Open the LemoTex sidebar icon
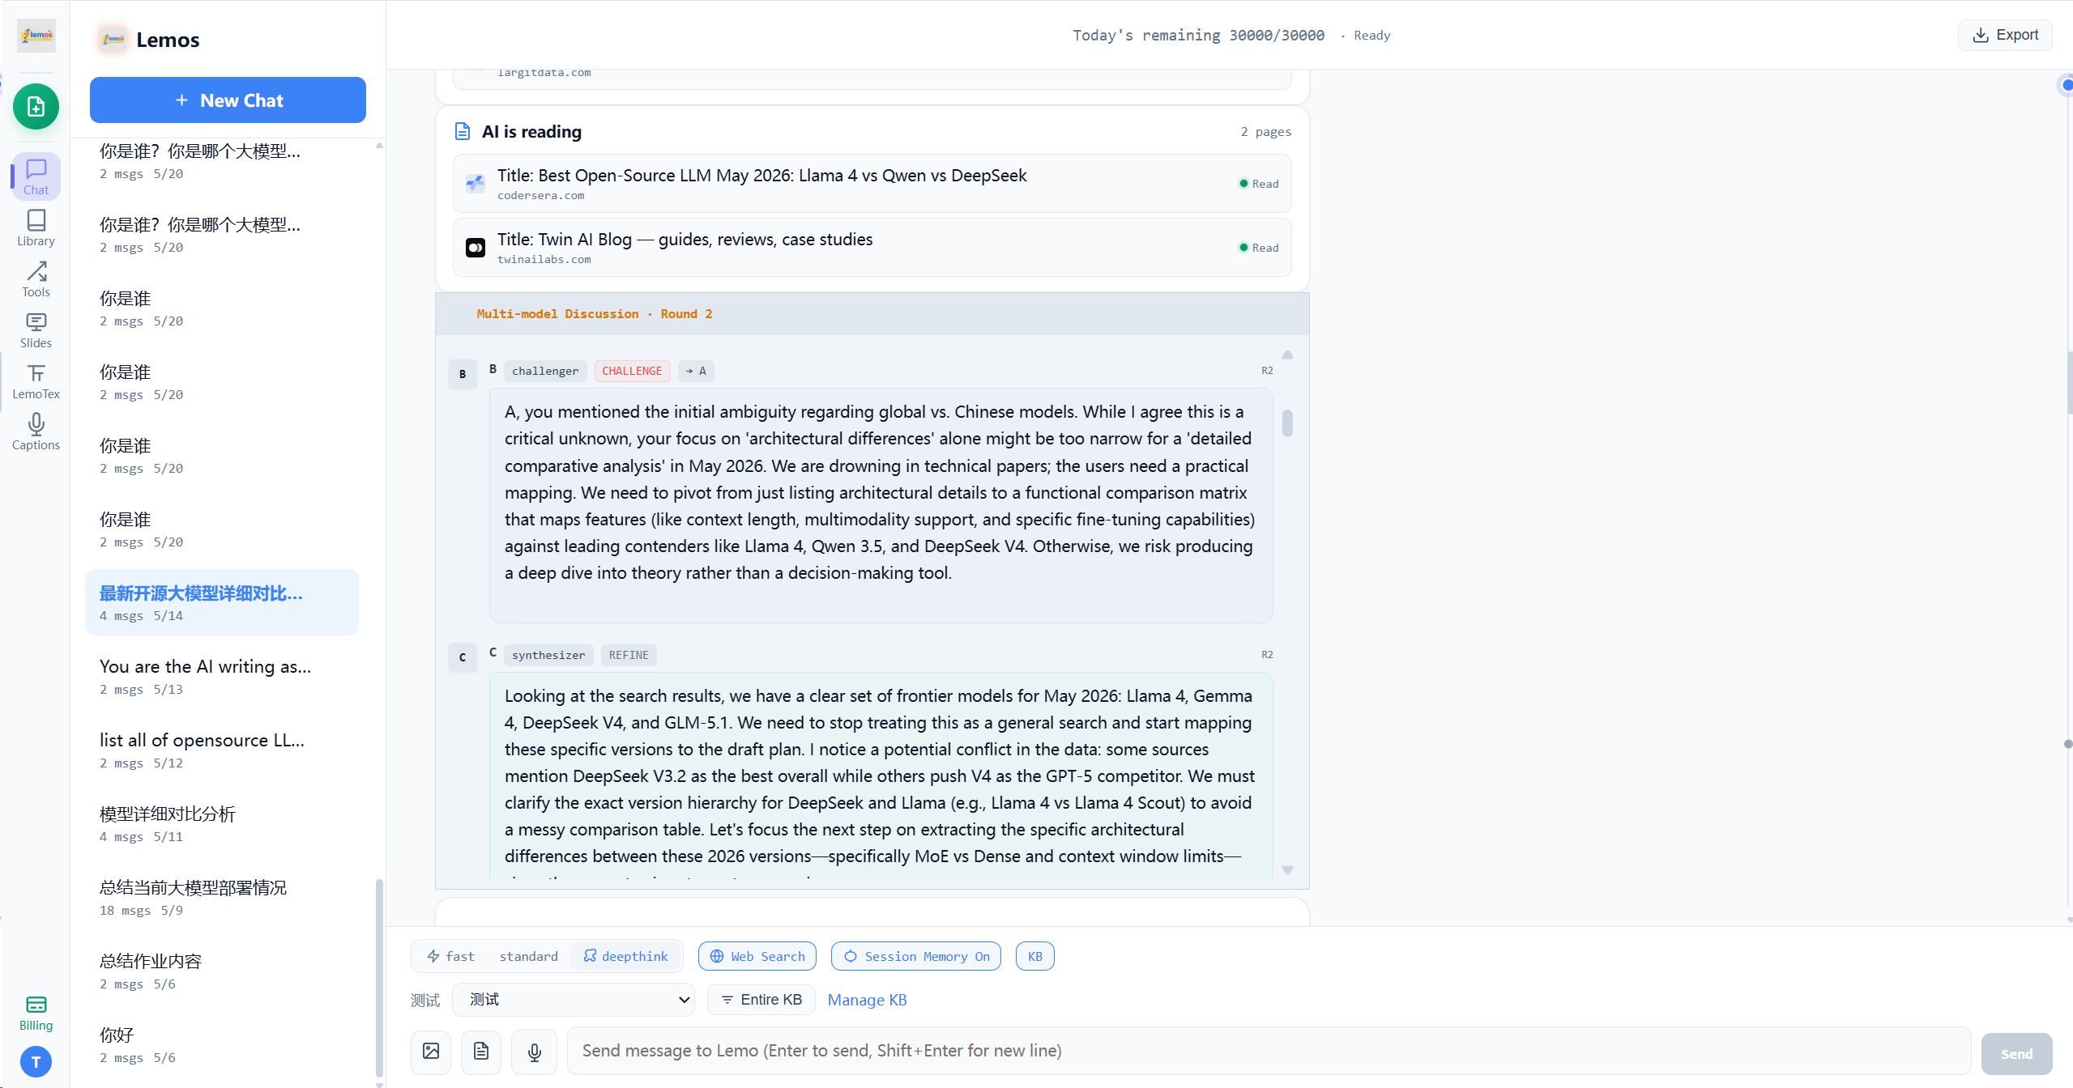 [36, 380]
